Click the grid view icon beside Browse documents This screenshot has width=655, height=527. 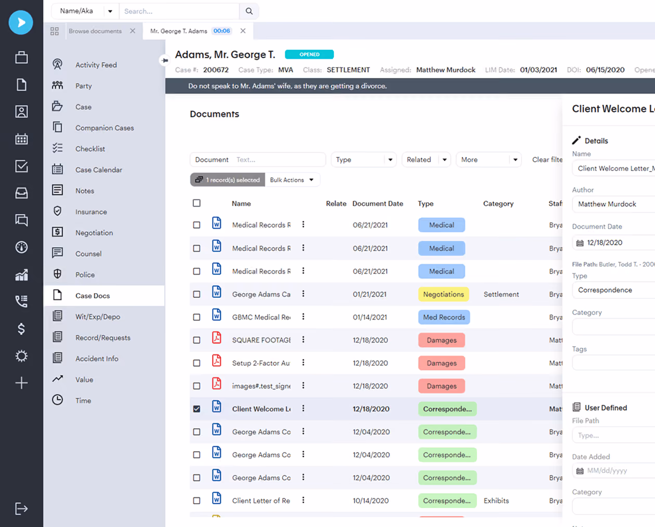[55, 31]
